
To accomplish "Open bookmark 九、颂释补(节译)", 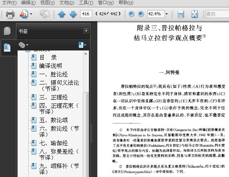I will coord(59,169).
